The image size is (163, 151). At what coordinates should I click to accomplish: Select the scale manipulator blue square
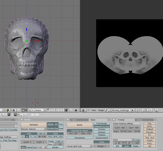(x=33, y=110)
